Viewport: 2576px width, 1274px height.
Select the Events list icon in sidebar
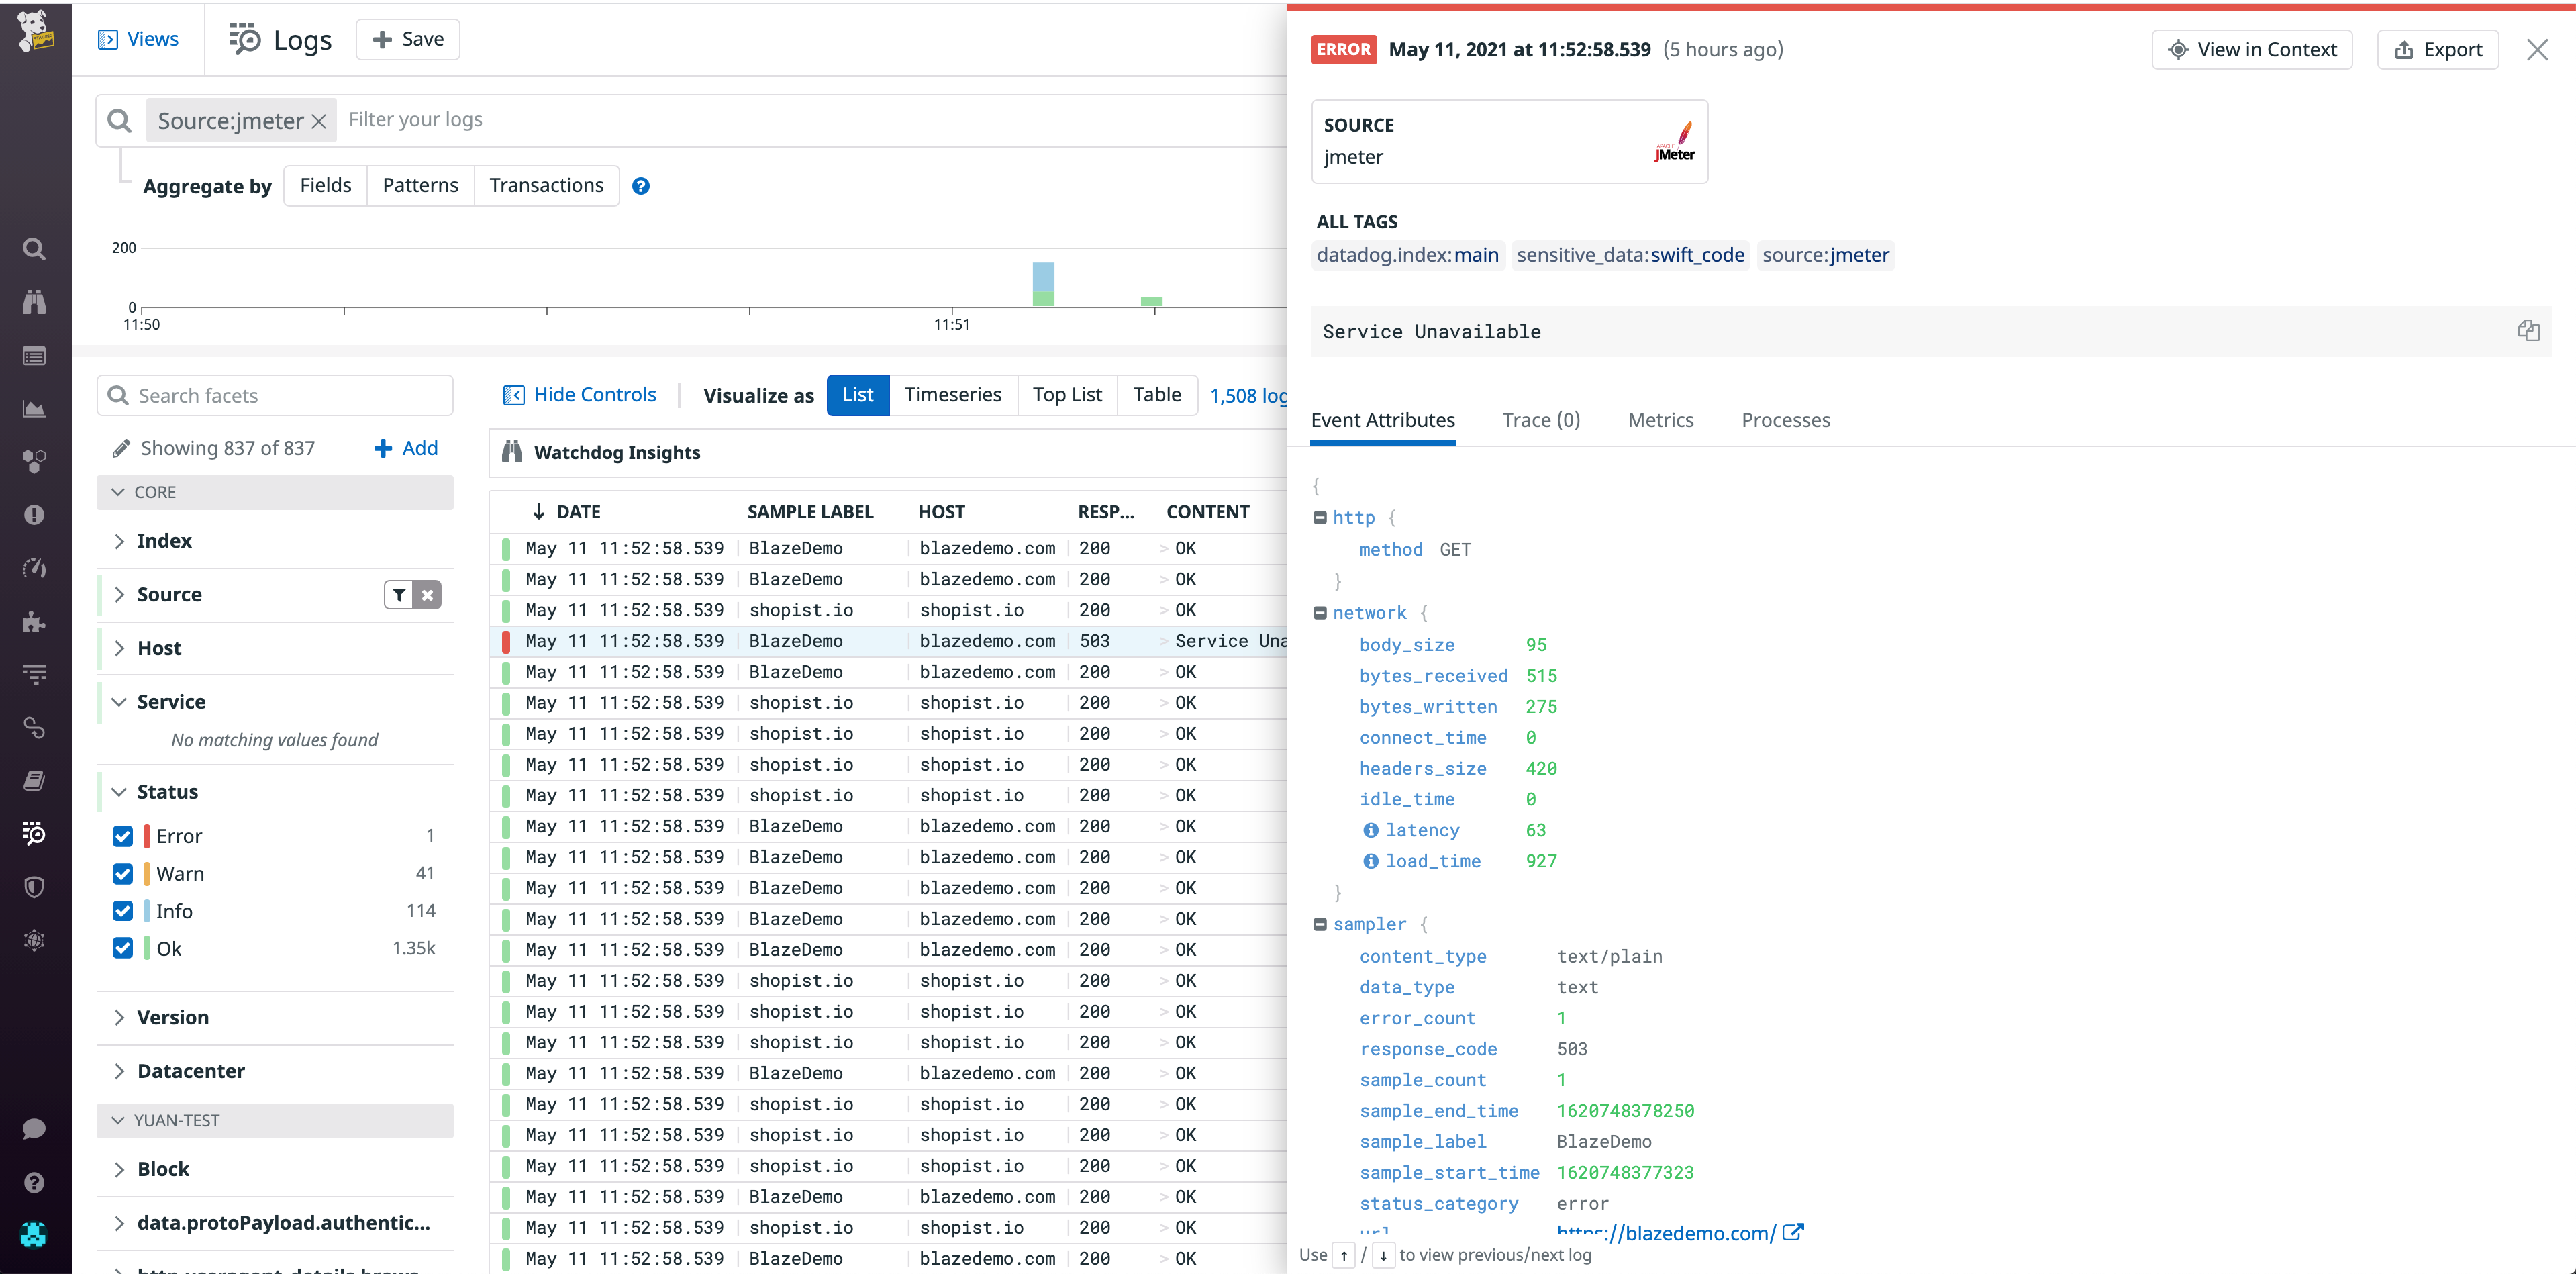point(34,355)
